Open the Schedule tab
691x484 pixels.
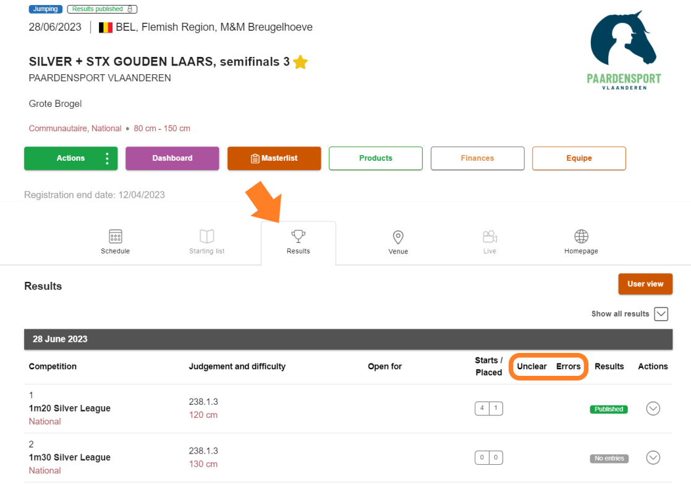point(116,242)
